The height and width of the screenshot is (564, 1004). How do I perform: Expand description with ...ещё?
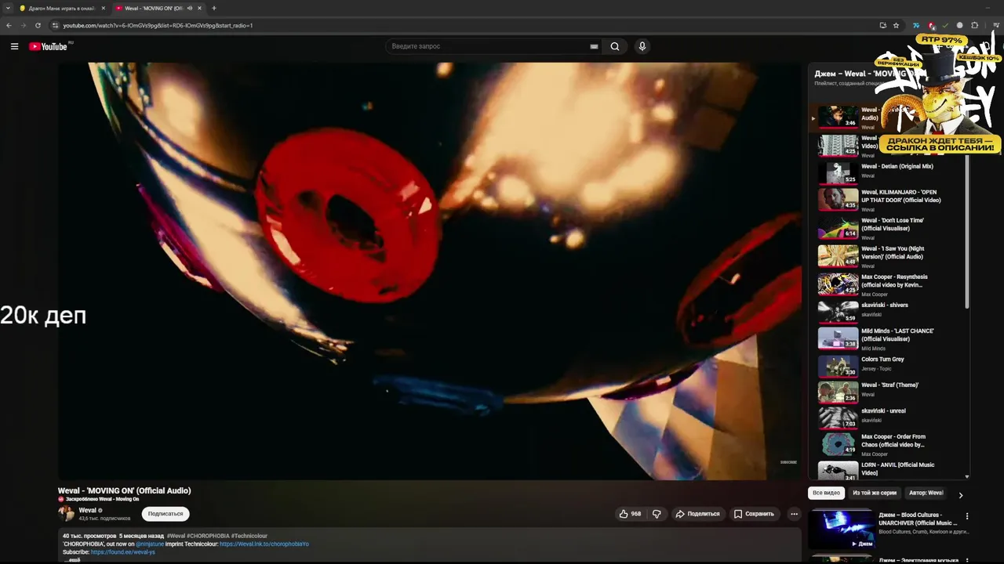pos(71,559)
